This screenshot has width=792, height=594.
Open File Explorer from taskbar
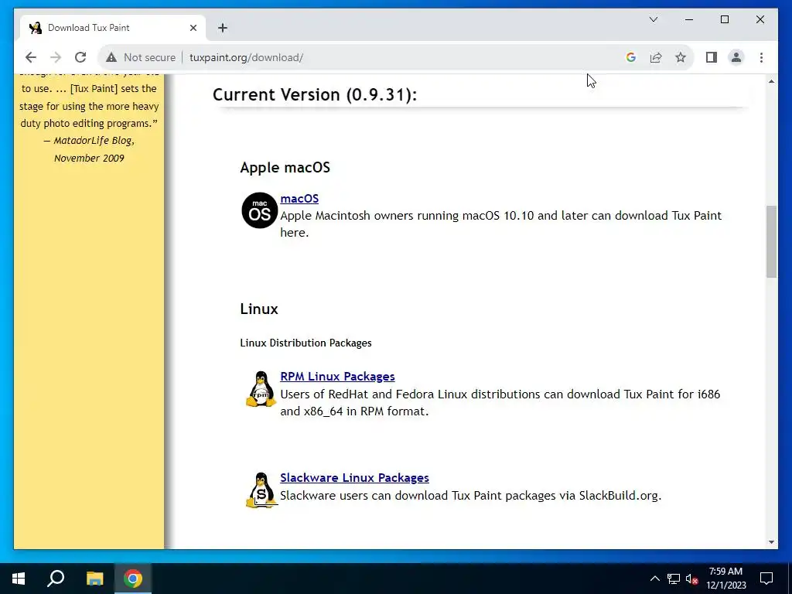click(x=94, y=579)
